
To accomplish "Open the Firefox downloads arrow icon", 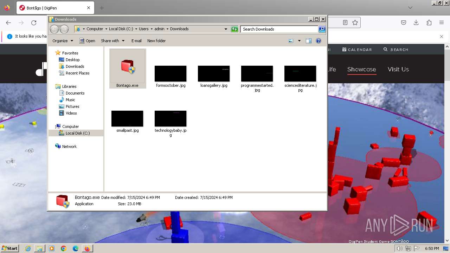I will (x=416, y=22).
